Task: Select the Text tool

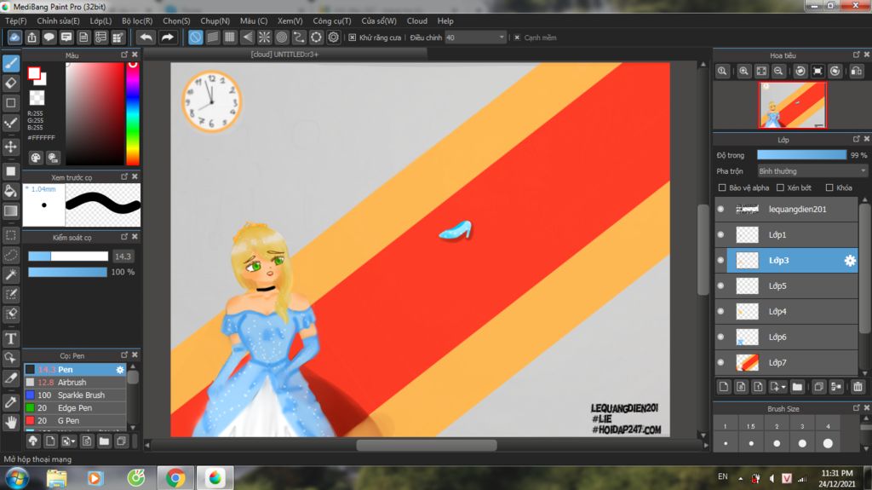Action: point(10,338)
